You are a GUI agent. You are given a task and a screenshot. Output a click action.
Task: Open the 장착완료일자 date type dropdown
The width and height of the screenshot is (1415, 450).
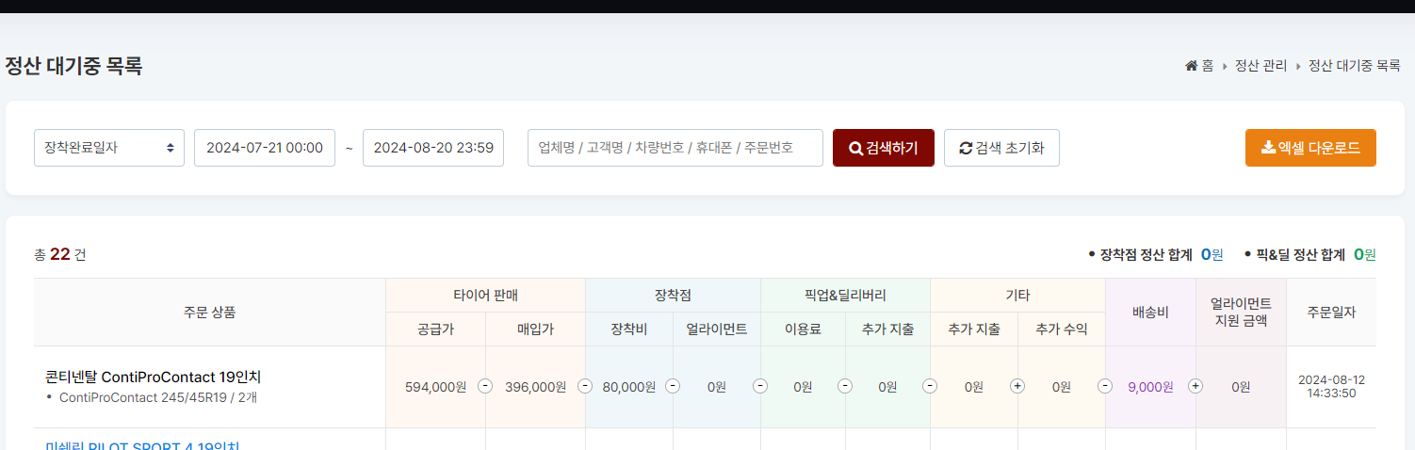point(109,148)
